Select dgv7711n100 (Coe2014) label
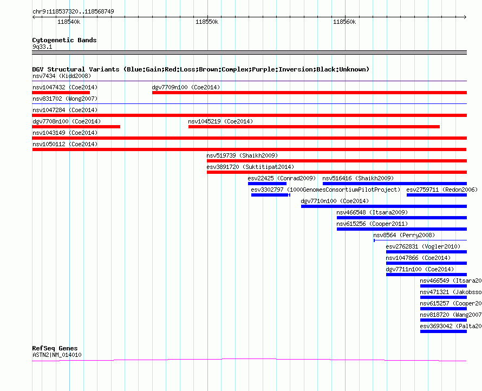482x391 pixels. click(x=420, y=269)
